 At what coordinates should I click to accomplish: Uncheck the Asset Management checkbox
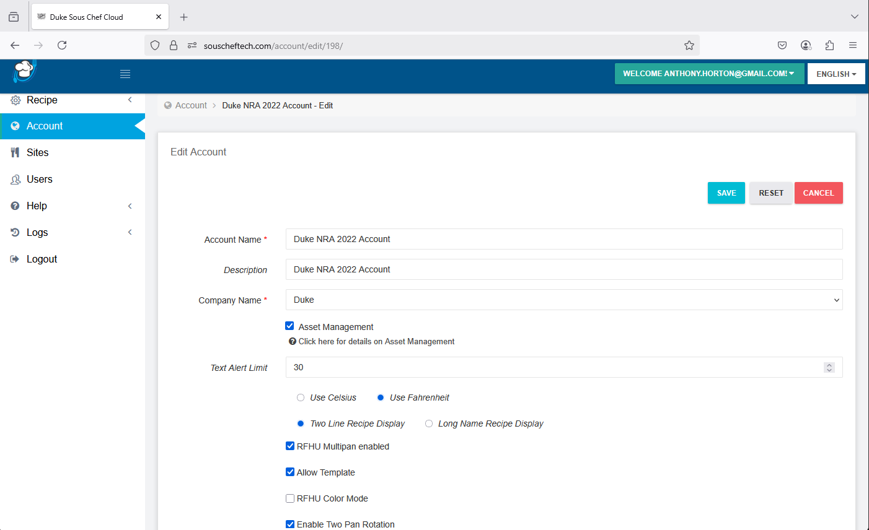[289, 326]
